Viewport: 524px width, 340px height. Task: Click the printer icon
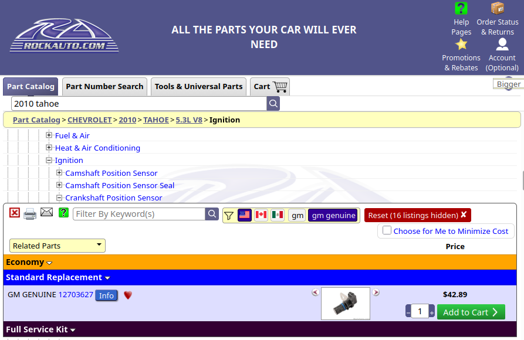click(x=30, y=214)
